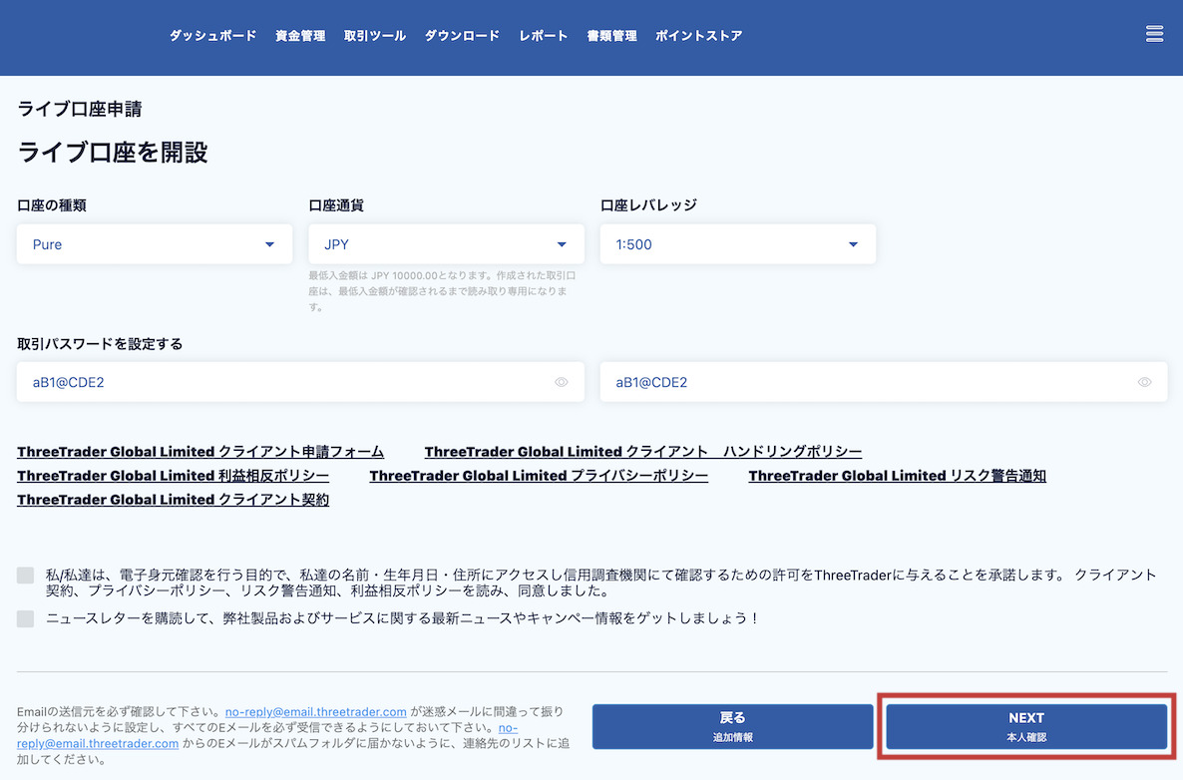The height and width of the screenshot is (780, 1183).
Task: Show password in confirm password field
Action: 1144,382
